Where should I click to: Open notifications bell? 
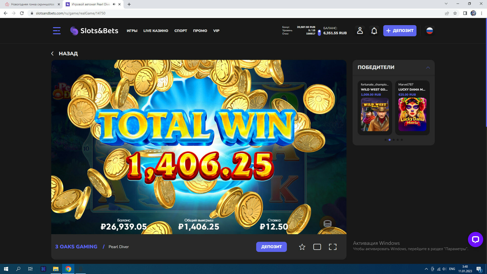point(374,31)
